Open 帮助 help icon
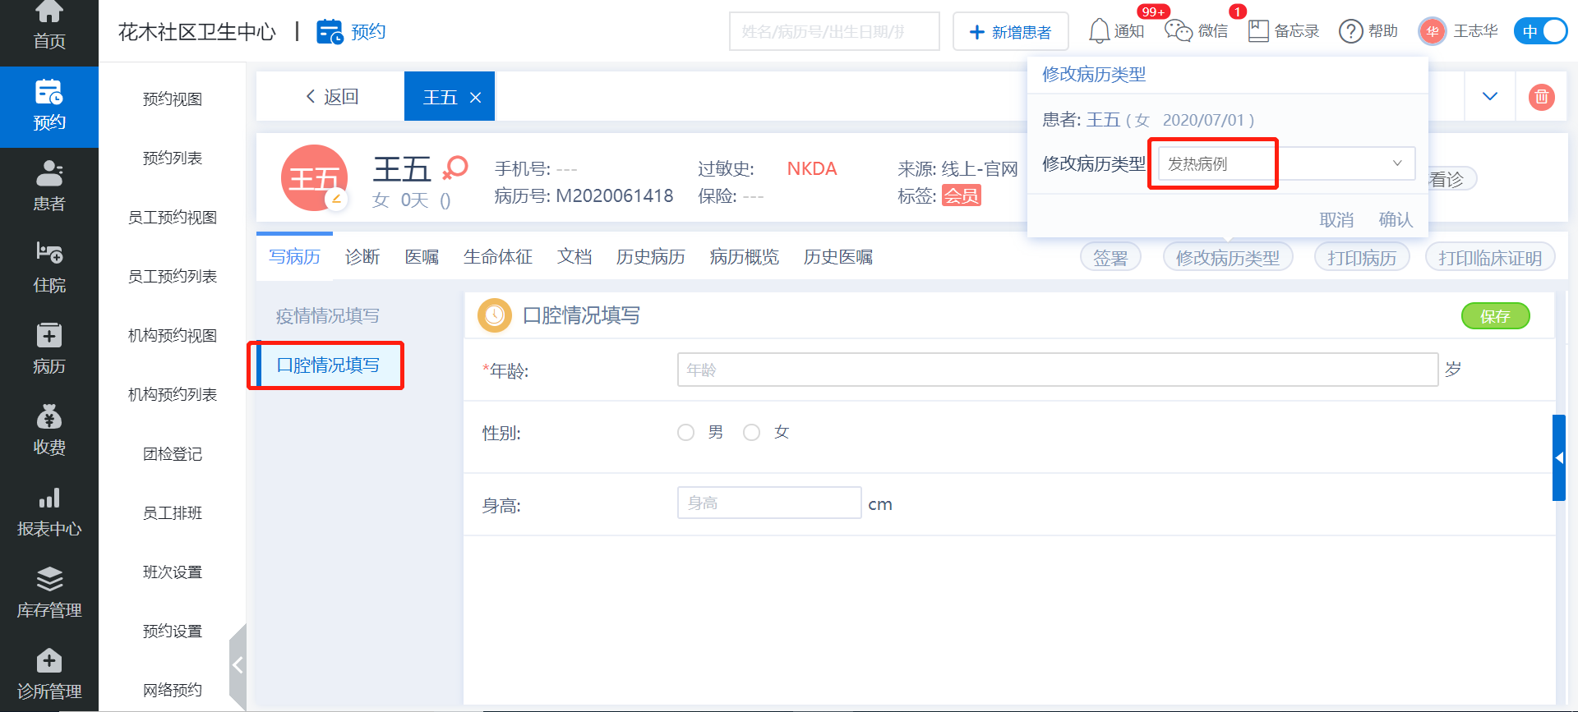This screenshot has height=712, width=1578. [1368, 31]
